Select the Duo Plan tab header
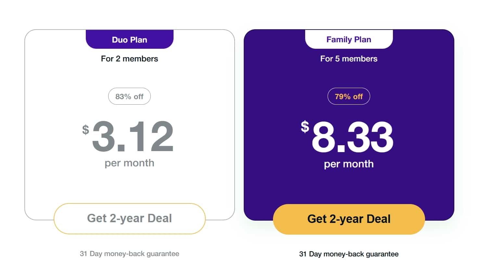Viewport: 480px width, 271px height. coord(129,39)
